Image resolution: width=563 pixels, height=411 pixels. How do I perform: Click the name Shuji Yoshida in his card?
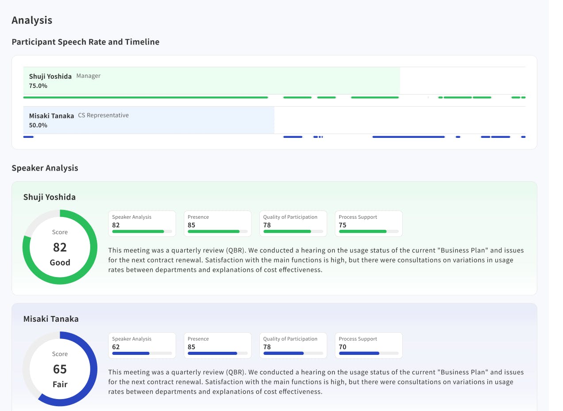coord(50,197)
